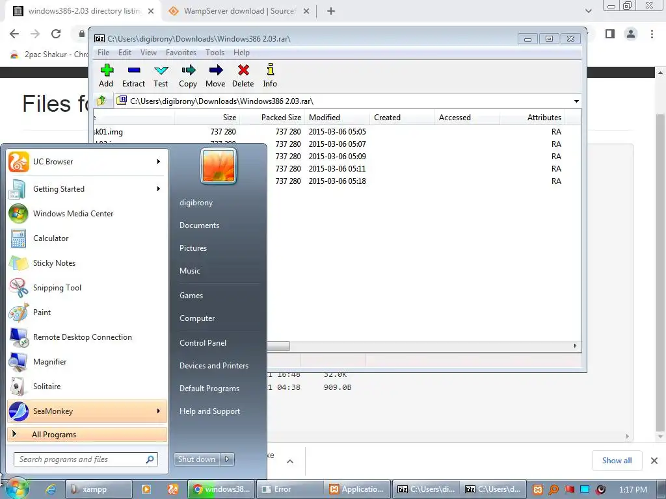Open the 7-Zip Edit menu

pos(124,53)
